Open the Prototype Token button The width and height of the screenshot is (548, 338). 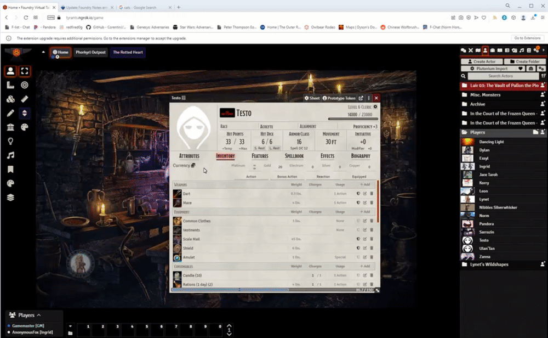pos(339,98)
